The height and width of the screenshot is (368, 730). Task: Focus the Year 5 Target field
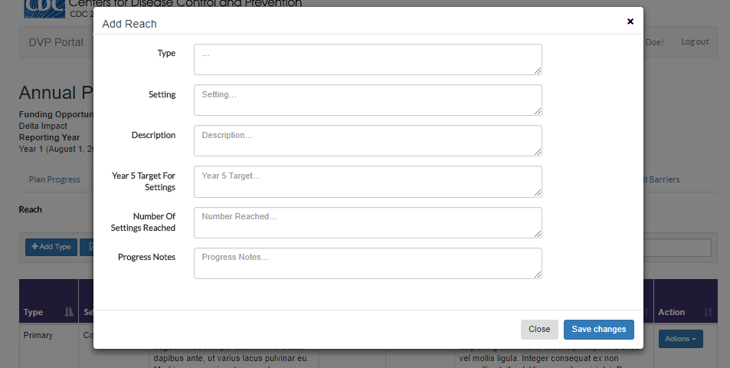point(368,181)
